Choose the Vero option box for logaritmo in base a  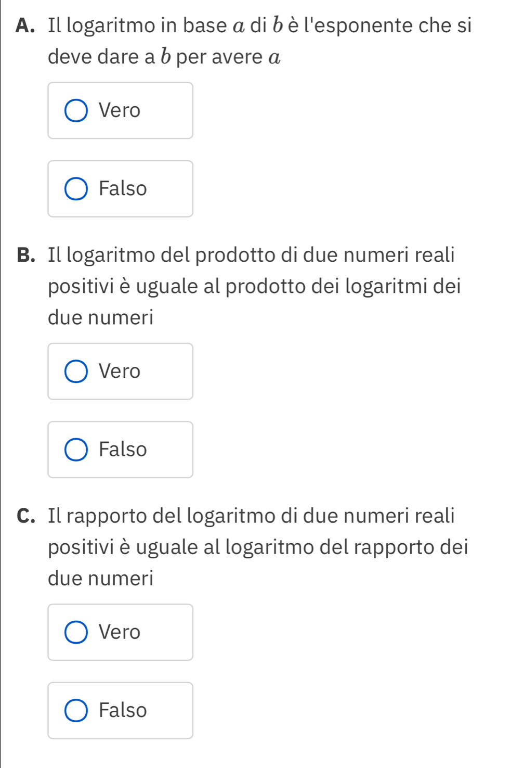click(121, 111)
